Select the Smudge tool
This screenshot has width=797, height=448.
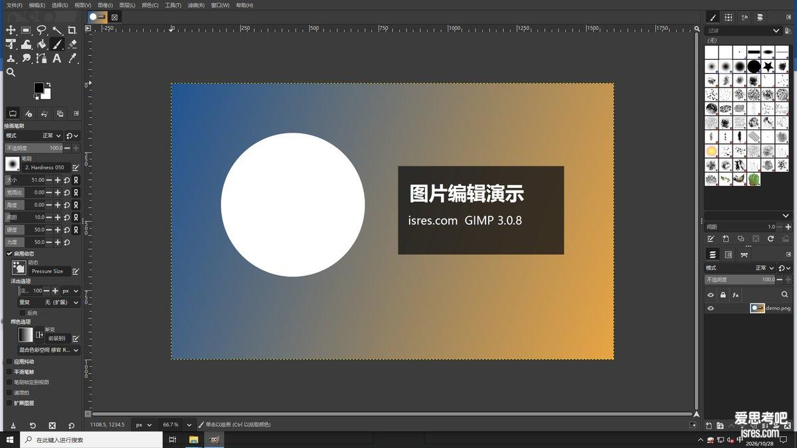tap(26, 58)
